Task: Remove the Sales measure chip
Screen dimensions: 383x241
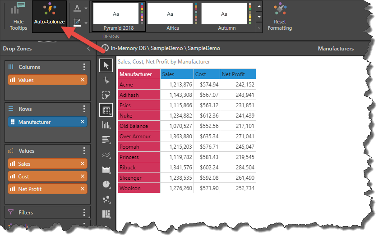Action: (x=83, y=164)
